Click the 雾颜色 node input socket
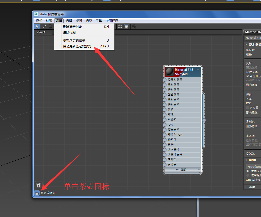The width and height of the screenshot is (261, 217). click(x=165, y=160)
